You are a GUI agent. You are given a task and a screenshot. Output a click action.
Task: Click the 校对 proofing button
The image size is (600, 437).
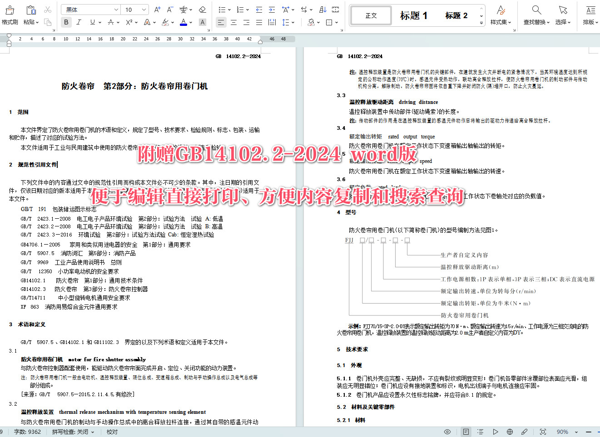coord(112,432)
